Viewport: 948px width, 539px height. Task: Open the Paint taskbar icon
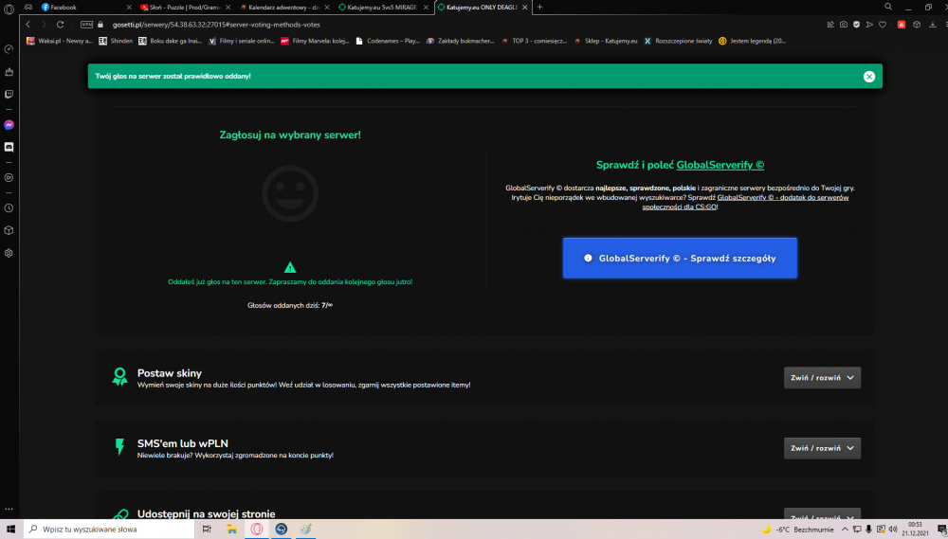coord(306,530)
